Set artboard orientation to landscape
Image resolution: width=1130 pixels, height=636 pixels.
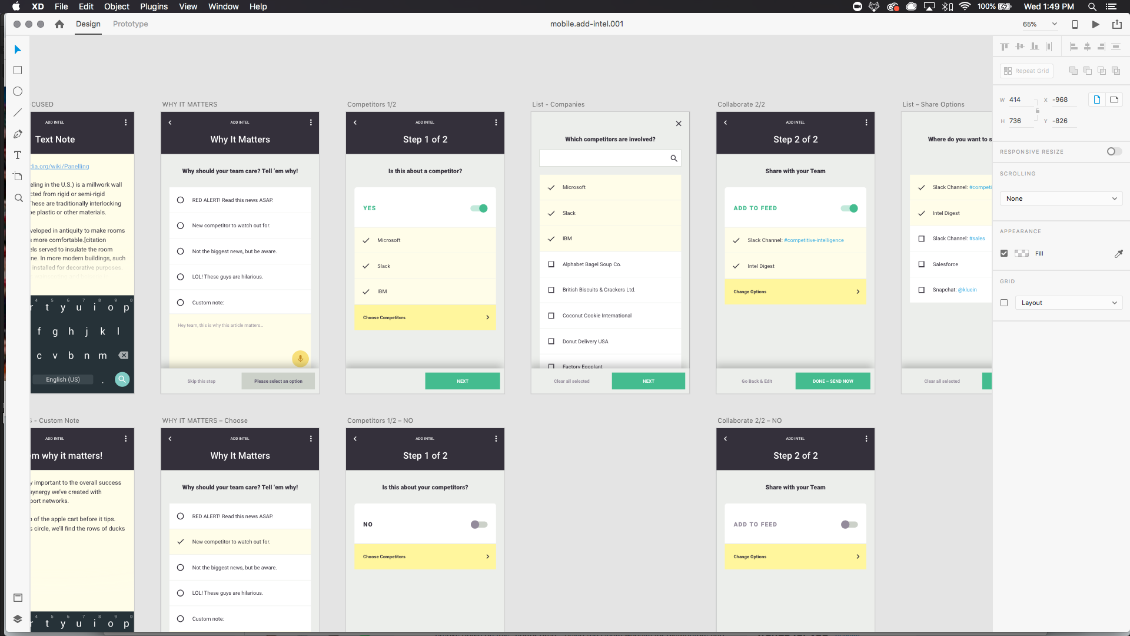tap(1114, 100)
